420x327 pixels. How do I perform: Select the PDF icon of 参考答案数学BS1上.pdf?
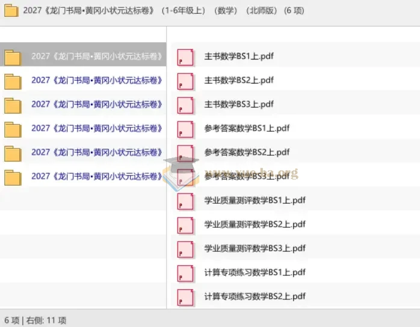click(x=185, y=129)
